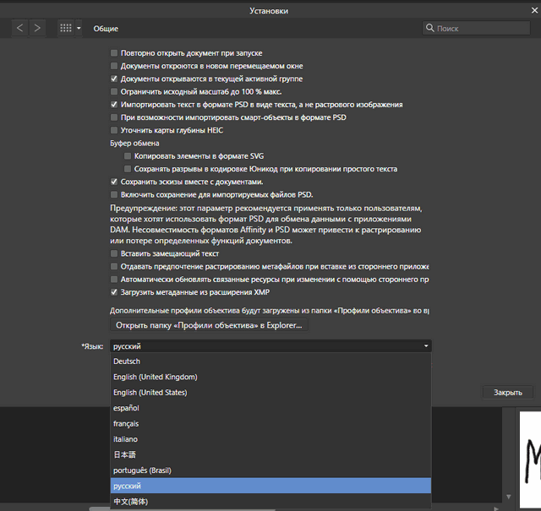Expand the arrow next to the grid icon

79,28
